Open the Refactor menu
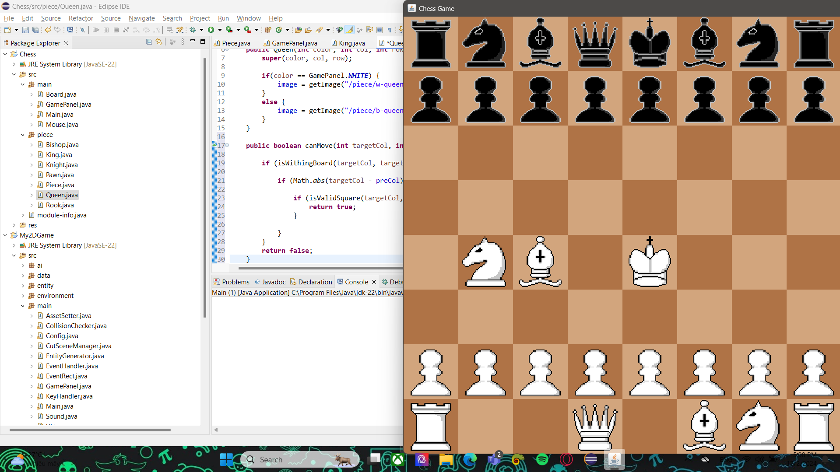 tap(81, 18)
